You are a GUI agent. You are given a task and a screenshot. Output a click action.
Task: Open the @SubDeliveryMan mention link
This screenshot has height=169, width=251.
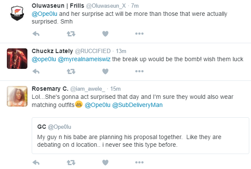[x=137, y=105]
